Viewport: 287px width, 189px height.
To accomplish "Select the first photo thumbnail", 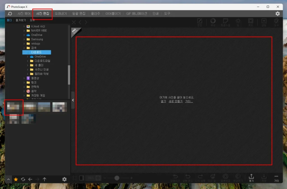I will [x=14, y=107].
